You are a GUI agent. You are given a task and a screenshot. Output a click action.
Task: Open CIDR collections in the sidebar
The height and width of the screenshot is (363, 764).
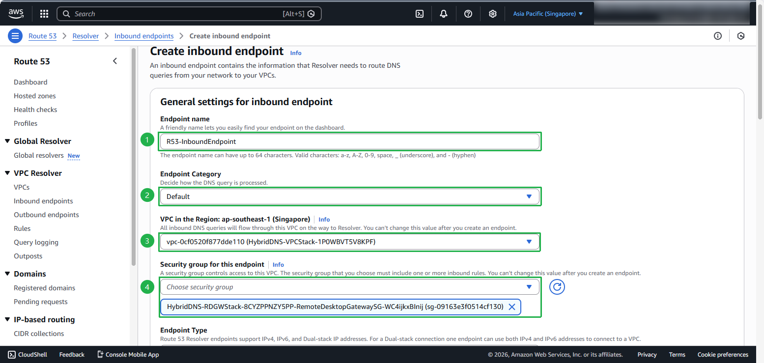[x=39, y=334]
